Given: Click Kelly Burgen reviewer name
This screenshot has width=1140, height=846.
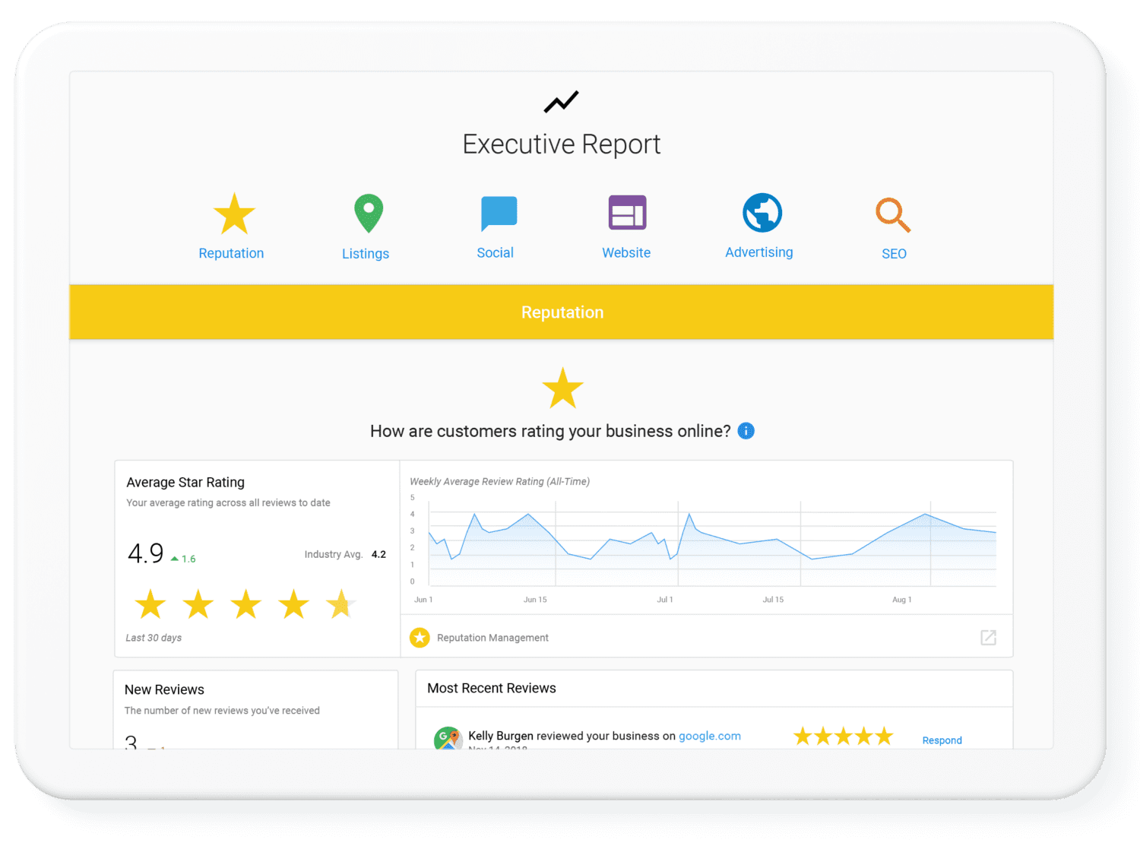Looking at the screenshot, I should 501,736.
